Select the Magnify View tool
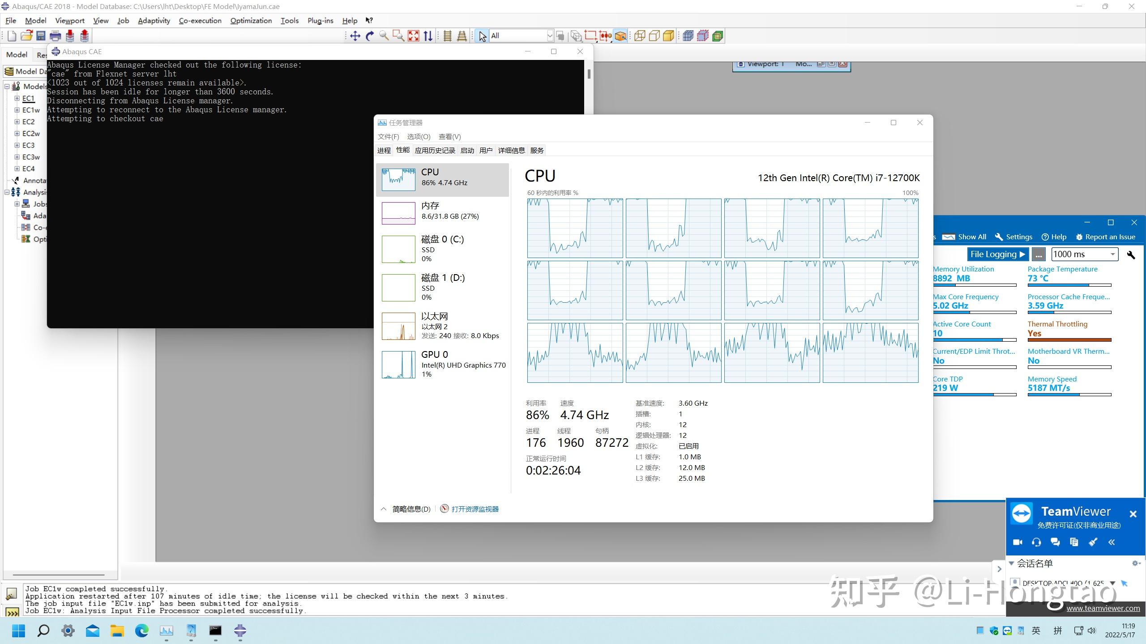1146x644 pixels. click(x=384, y=36)
